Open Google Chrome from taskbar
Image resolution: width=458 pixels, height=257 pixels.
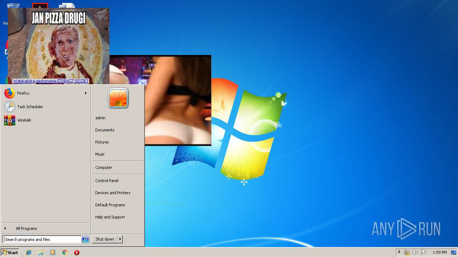pos(64,252)
